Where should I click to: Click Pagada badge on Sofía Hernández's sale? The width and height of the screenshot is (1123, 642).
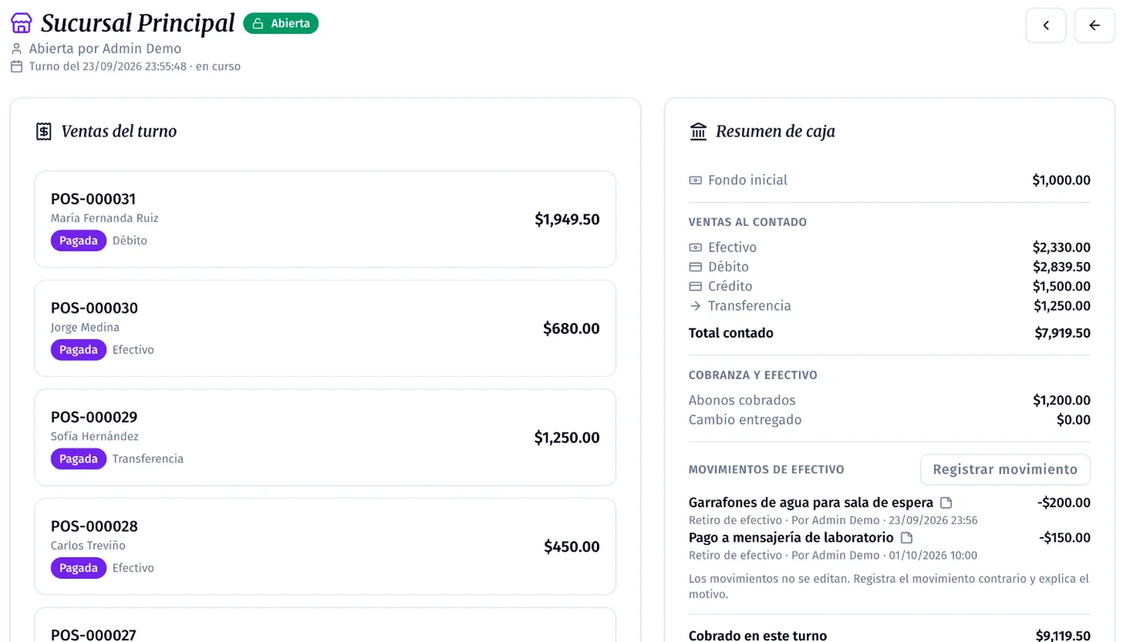click(x=79, y=458)
